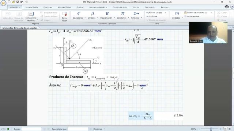Open the Cálculo ribbon tab
Viewport: 234px width, 131px height.
[136, 7]
